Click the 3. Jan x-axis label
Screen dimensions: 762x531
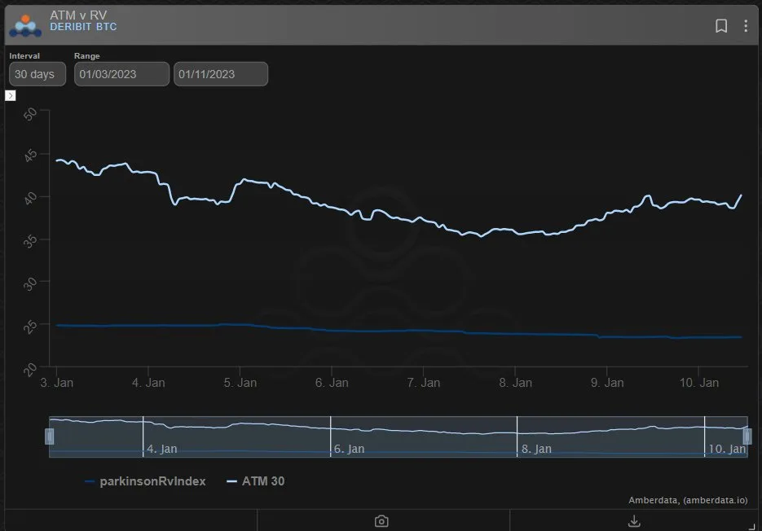coord(56,383)
